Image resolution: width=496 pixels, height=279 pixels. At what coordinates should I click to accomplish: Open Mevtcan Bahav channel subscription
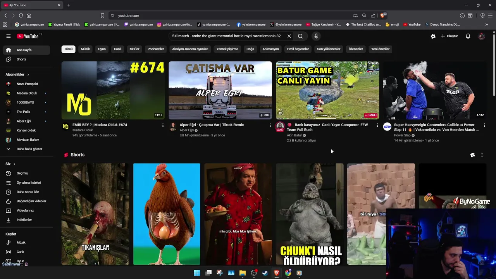click(26, 139)
